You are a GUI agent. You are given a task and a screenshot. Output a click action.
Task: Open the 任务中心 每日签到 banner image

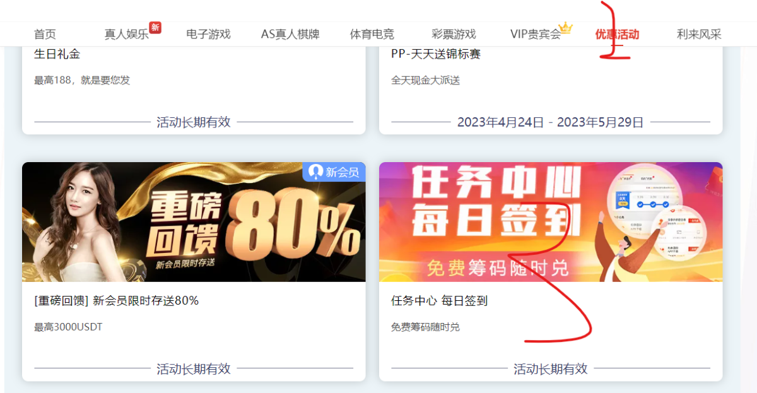tap(551, 222)
